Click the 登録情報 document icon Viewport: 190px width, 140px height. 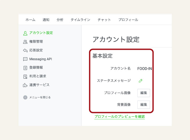click(25, 68)
